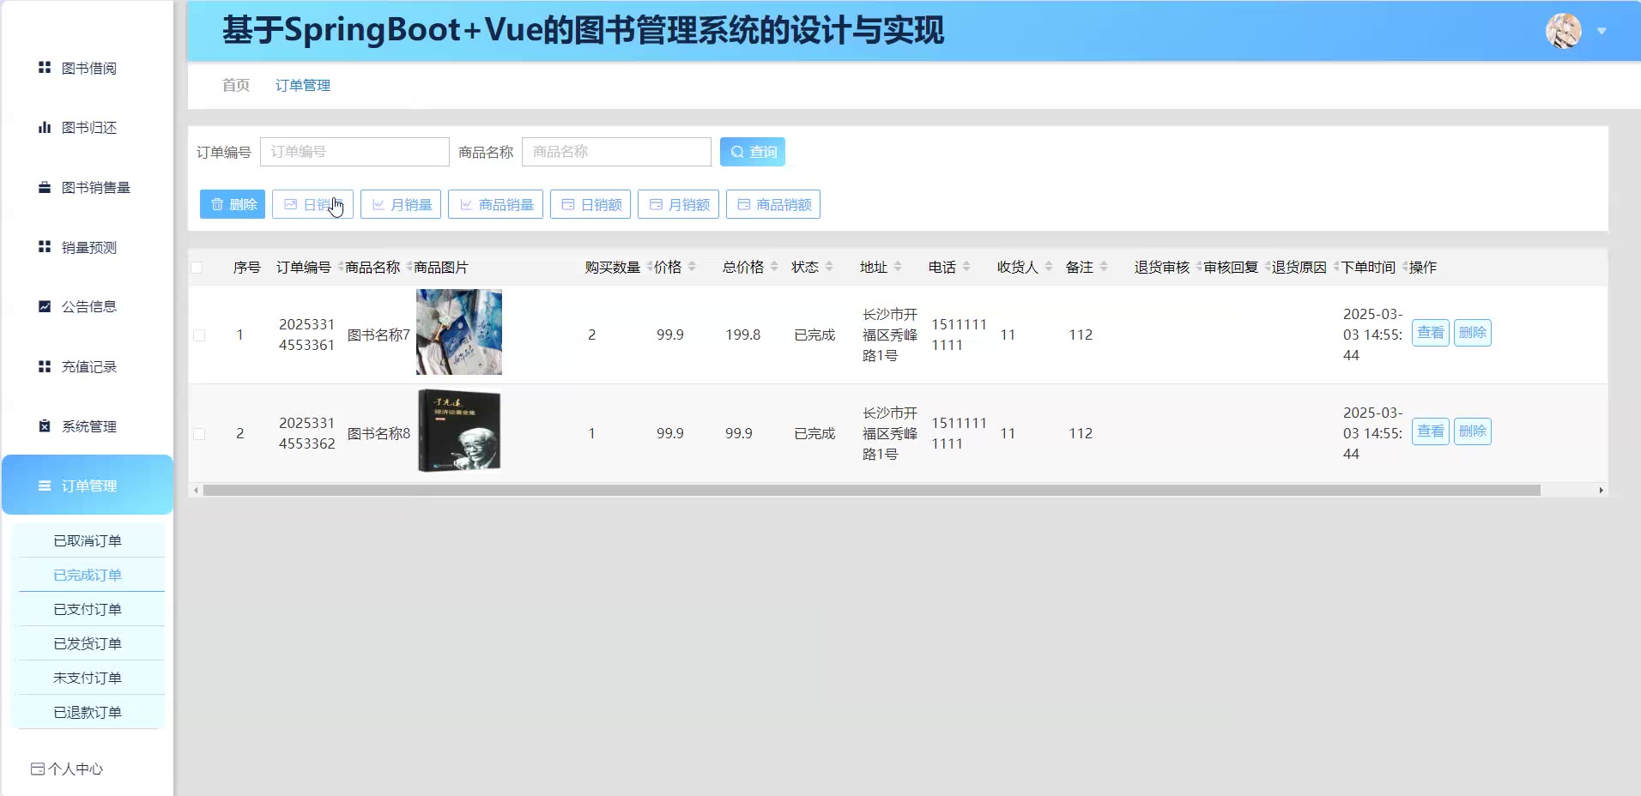This screenshot has width=1641, height=796.
Task: Click the 图书名称8 product name cell
Action: (x=378, y=433)
